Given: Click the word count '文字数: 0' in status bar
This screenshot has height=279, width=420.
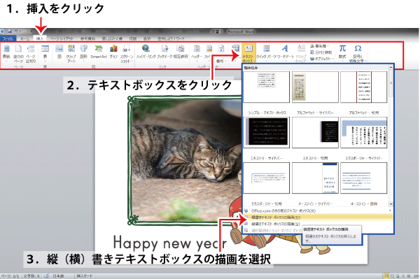Looking at the screenshot, I should click(31, 276).
